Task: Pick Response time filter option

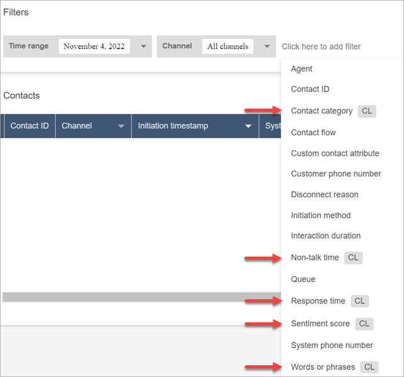Action: (318, 301)
